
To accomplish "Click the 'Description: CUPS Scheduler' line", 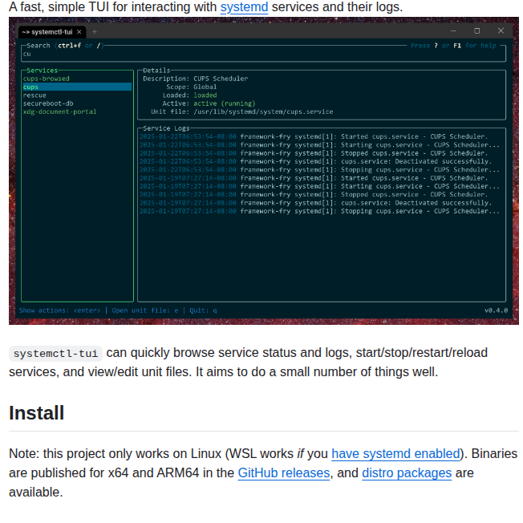I will point(196,79).
